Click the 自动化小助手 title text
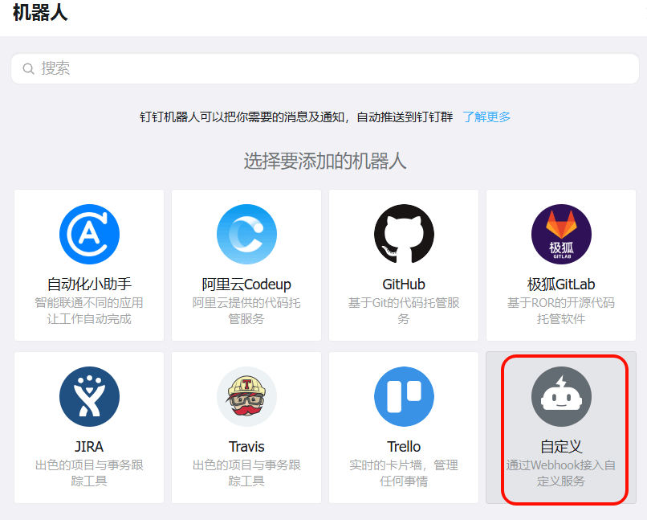This screenshot has width=647, height=520. tap(89, 285)
